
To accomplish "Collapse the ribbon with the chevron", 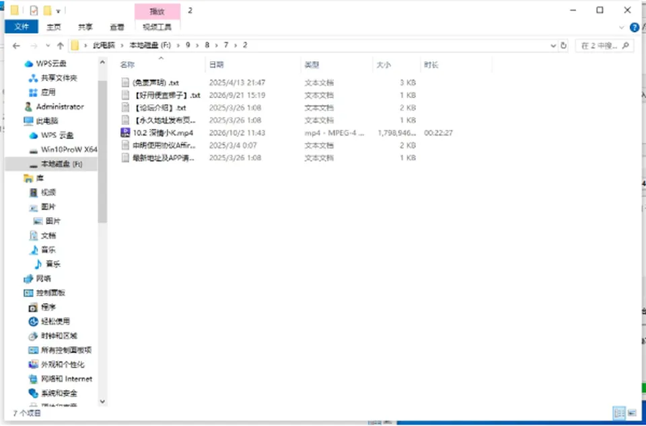I will click(621, 28).
